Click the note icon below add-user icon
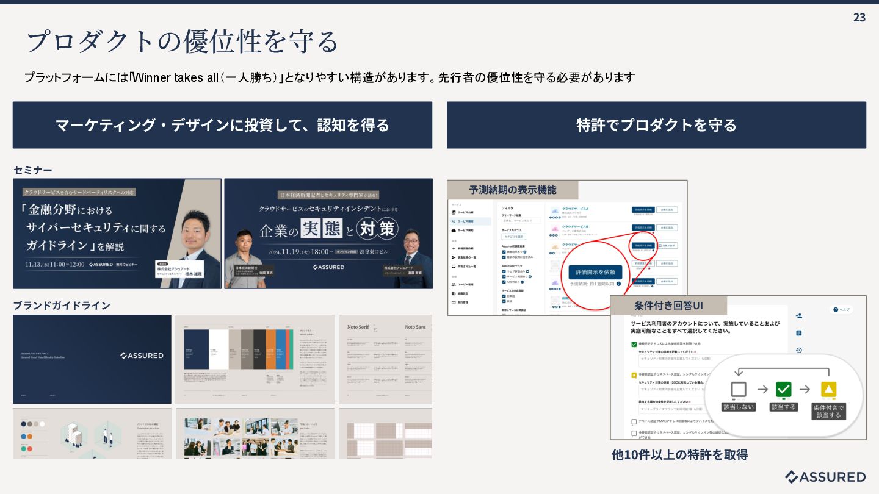Image resolution: width=879 pixels, height=494 pixels. pos(799,333)
